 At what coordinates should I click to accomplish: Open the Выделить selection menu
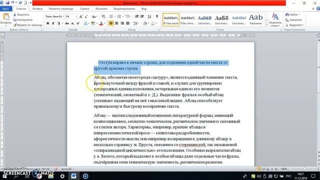point(295,25)
